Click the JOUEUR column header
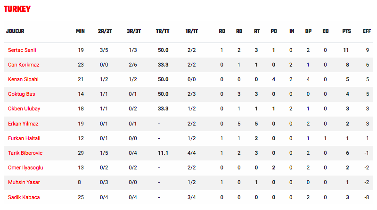 click(15, 31)
